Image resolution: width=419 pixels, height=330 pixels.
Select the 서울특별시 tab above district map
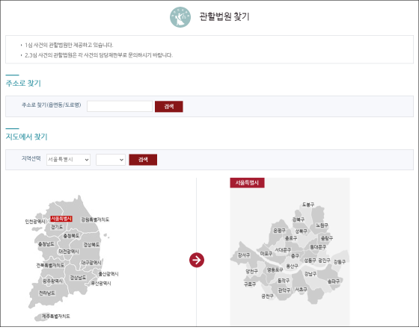coord(247,183)
